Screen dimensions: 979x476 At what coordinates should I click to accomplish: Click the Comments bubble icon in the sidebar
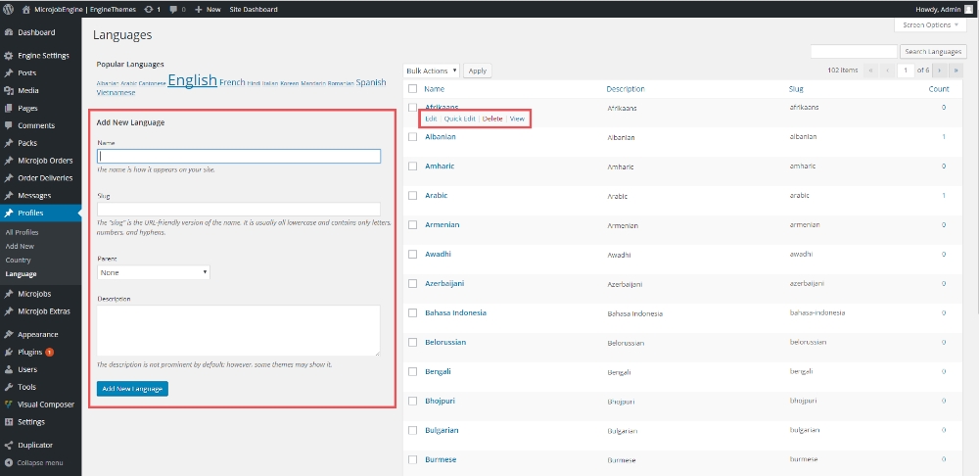tap(9, 125)
